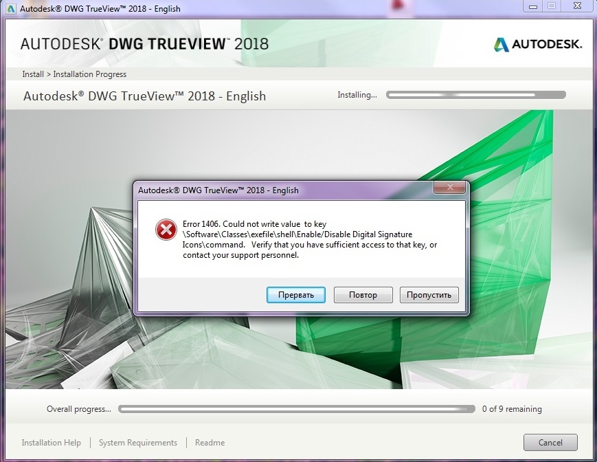Close the DWG TrueView installer window
This screenshot has height=462, width=597.
click(x=577, y=6)
